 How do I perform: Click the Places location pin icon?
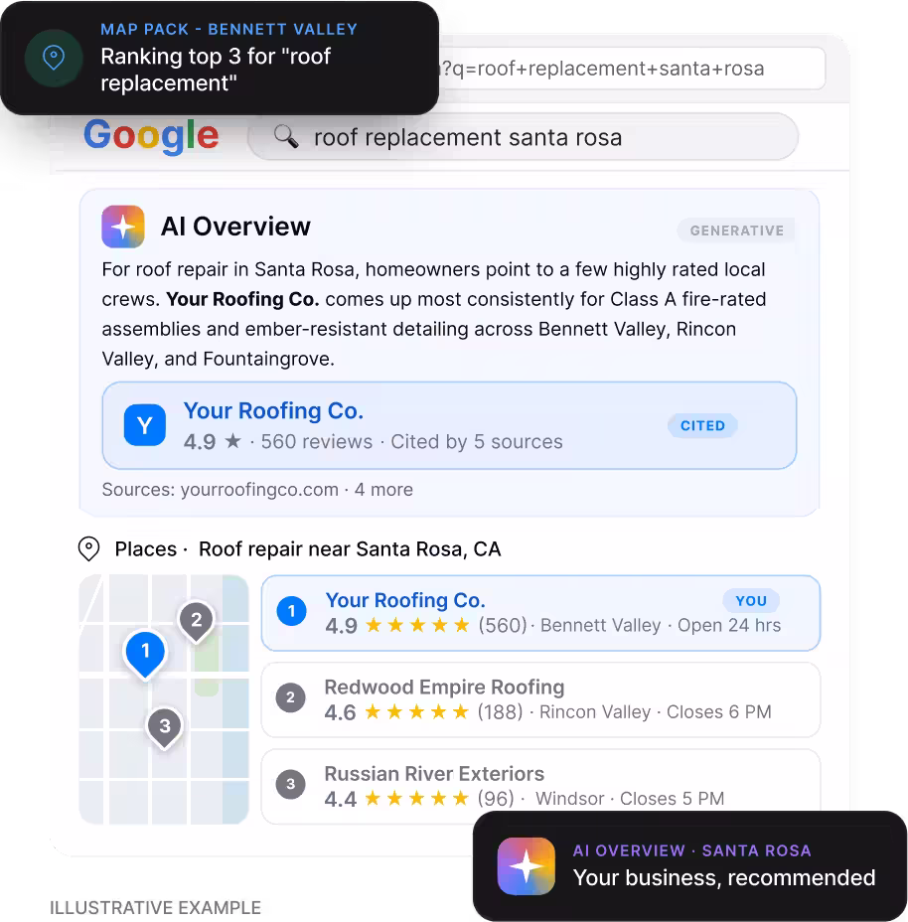click(88, 548)
